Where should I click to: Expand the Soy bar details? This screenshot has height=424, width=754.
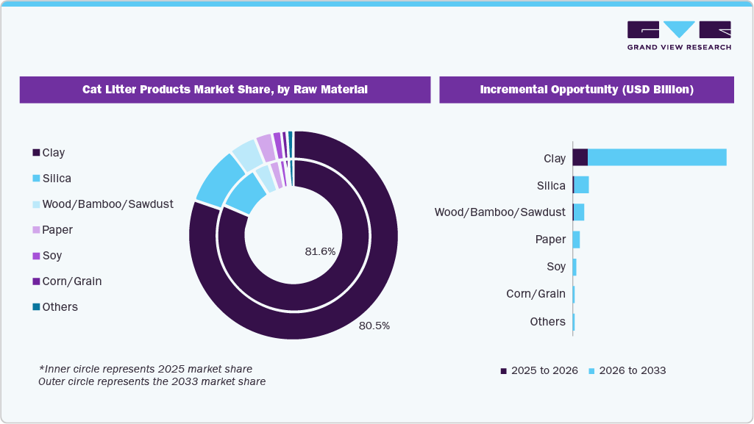(576, 267)
